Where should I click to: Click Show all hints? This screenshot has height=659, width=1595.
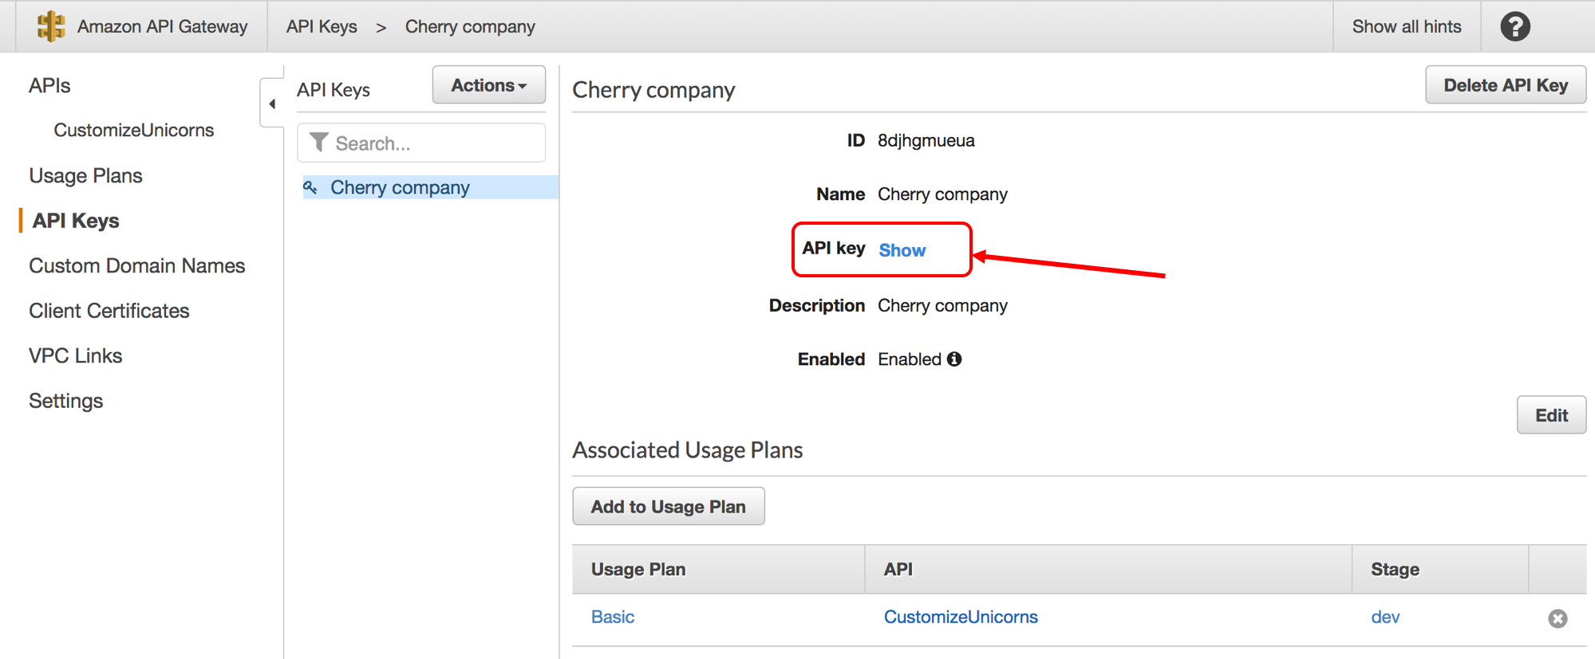click(x=1407, y=26)
